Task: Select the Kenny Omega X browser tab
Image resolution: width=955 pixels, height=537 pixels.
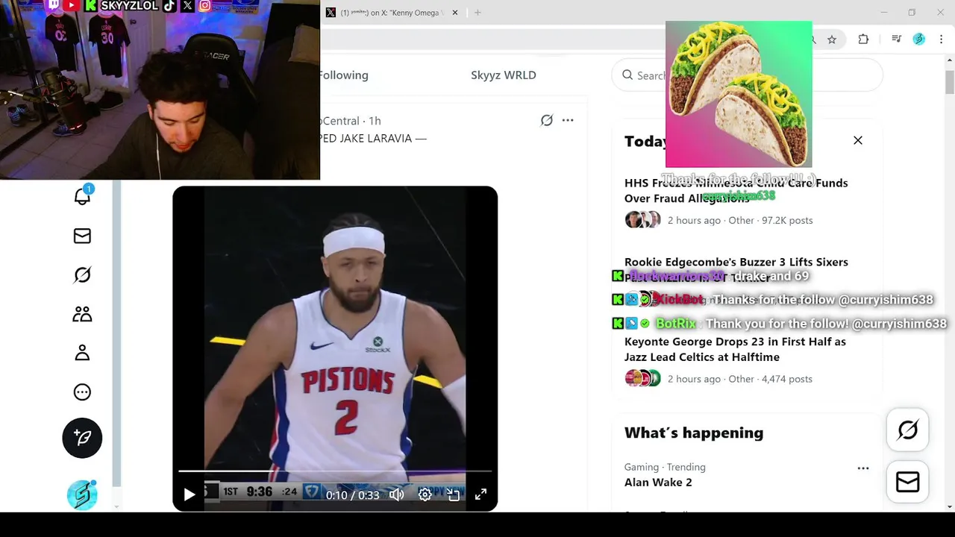Action: click(392, 13)
